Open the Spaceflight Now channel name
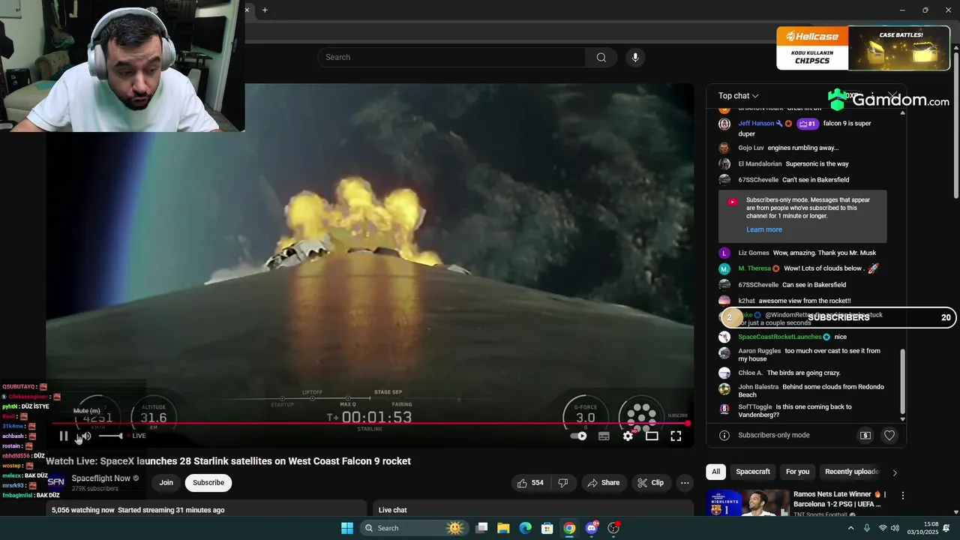 (101, 478)
